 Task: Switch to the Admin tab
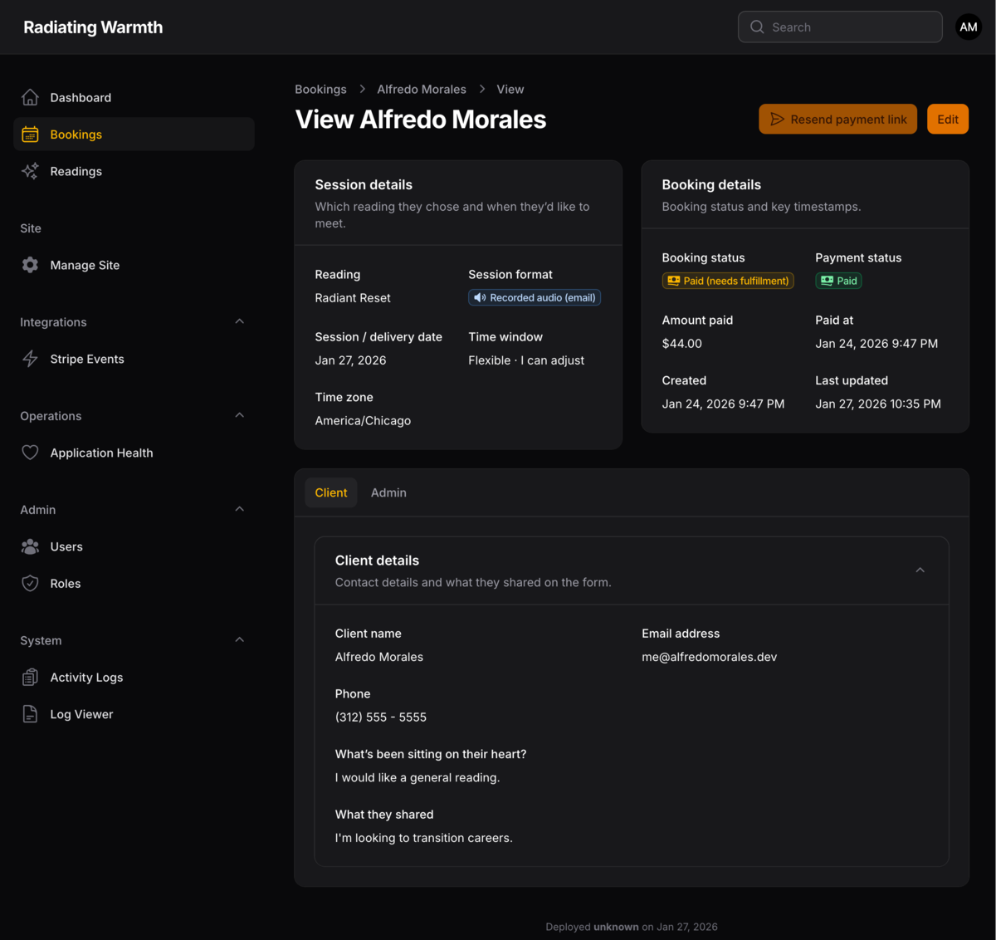[x=388, y=492]
